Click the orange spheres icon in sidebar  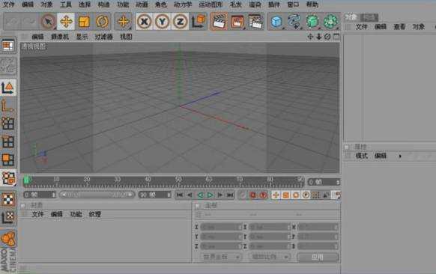pyautogui.click(x=8, y=239)
